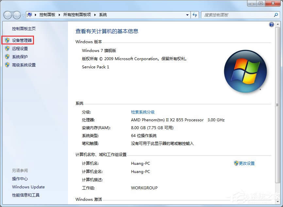Image resolution: width=283 pixels, height=207 pixels.
Task: Click the control panel icon in the address bar
Action: coord(29,15)
